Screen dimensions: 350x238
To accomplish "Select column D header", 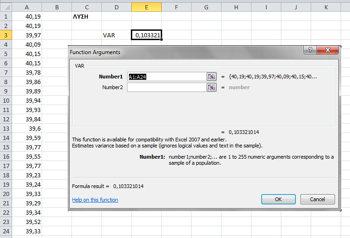I will coord(116,7).
